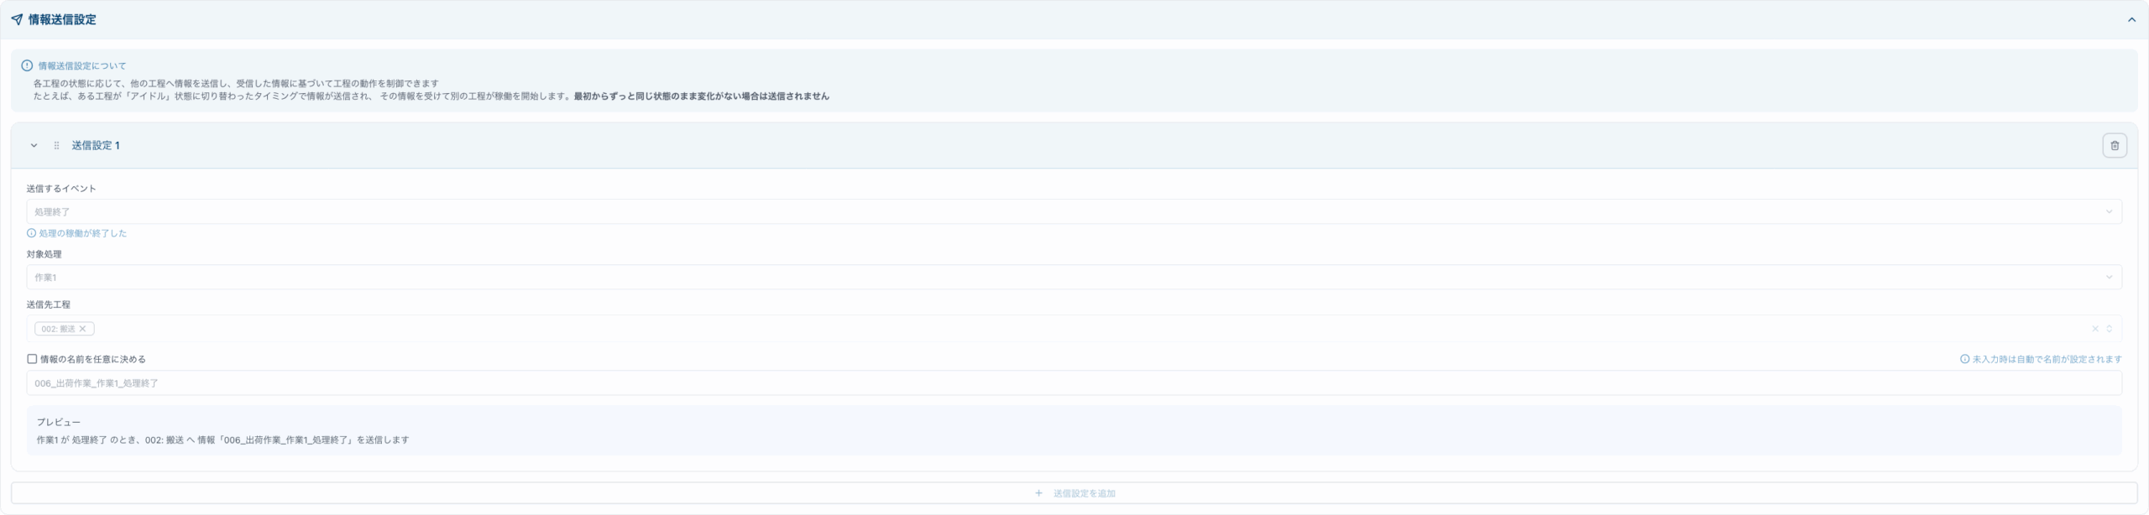Collapse the 情報送信設定 section with the top-right chevron
The height and width of the screenshot is (515, 2149).
2131,19
